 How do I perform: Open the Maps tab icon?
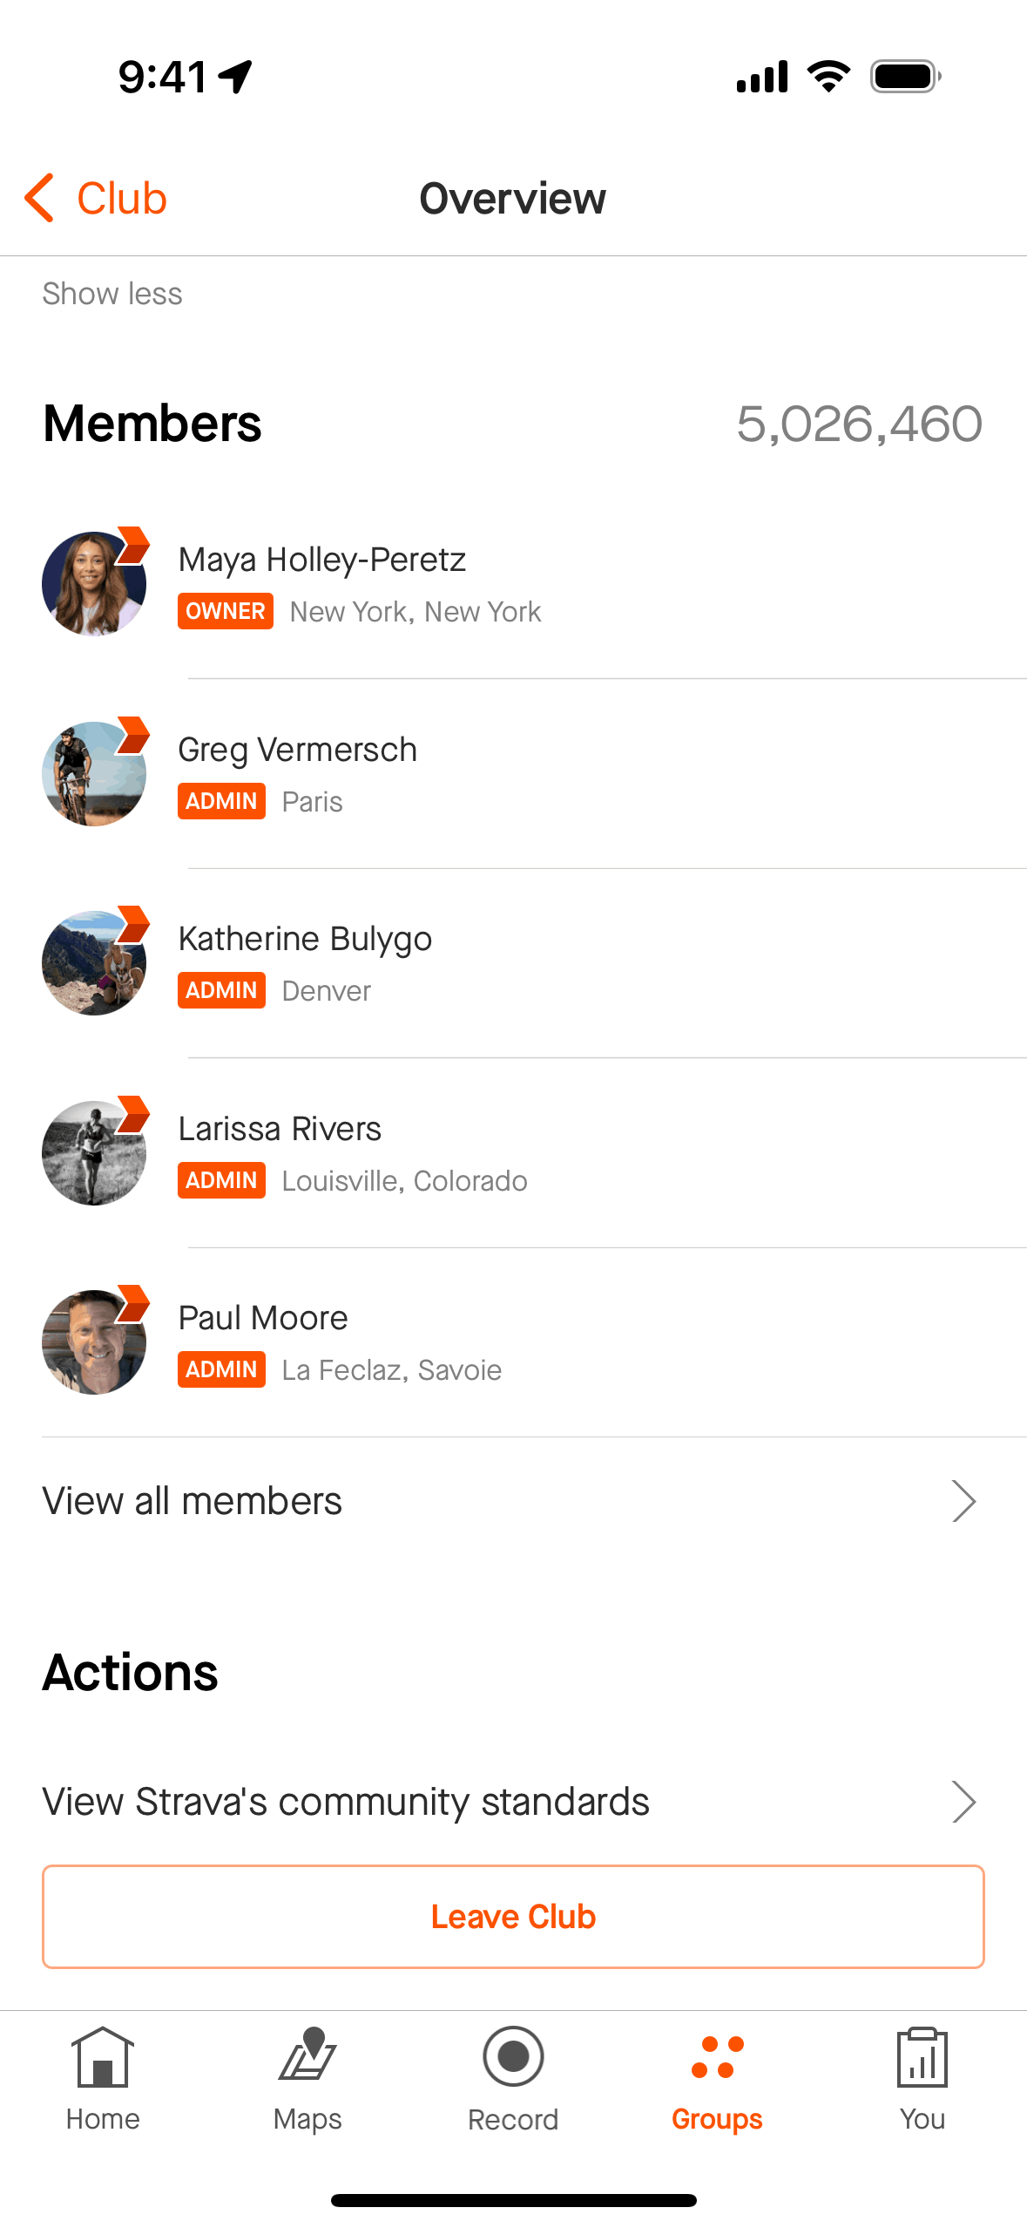click(x=307, y=2057)
